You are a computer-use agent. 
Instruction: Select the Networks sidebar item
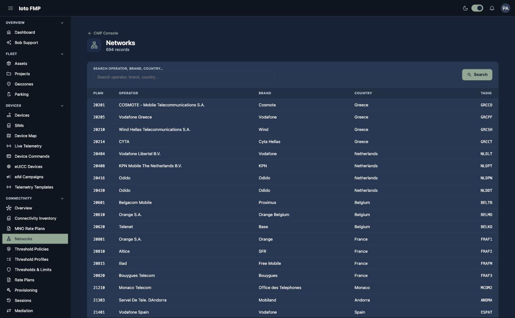[35, 239]
